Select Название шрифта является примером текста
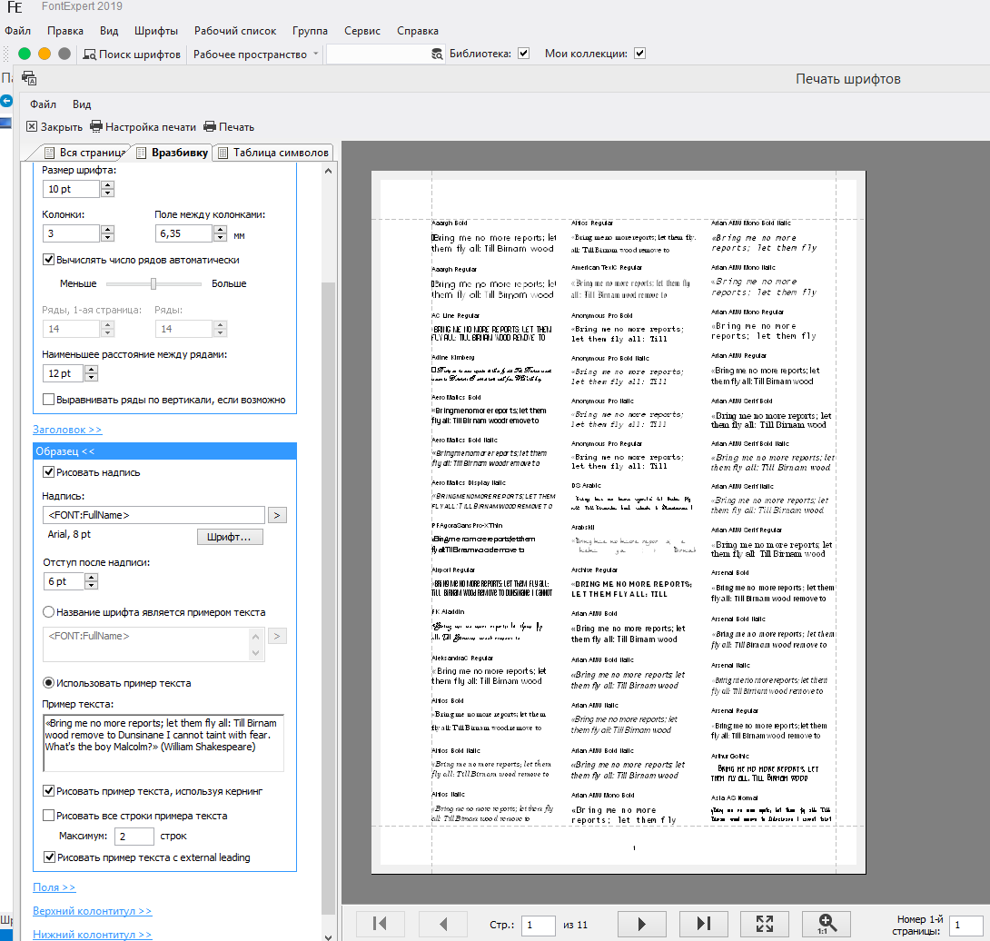The width and height of the screenshot is (990, 941). click(49, 612)
